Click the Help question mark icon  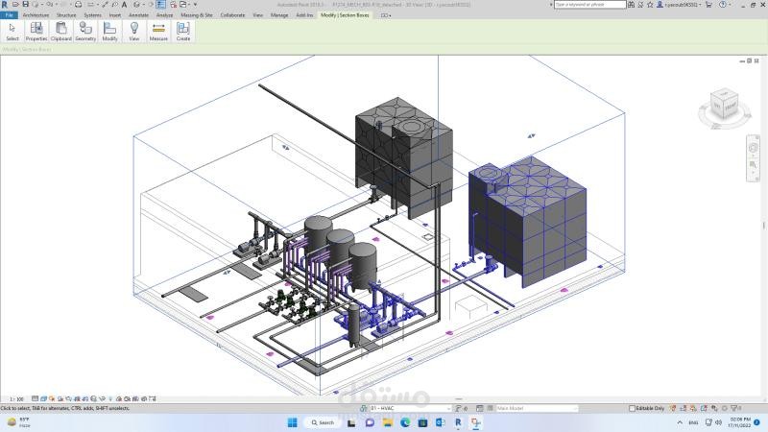723,5
